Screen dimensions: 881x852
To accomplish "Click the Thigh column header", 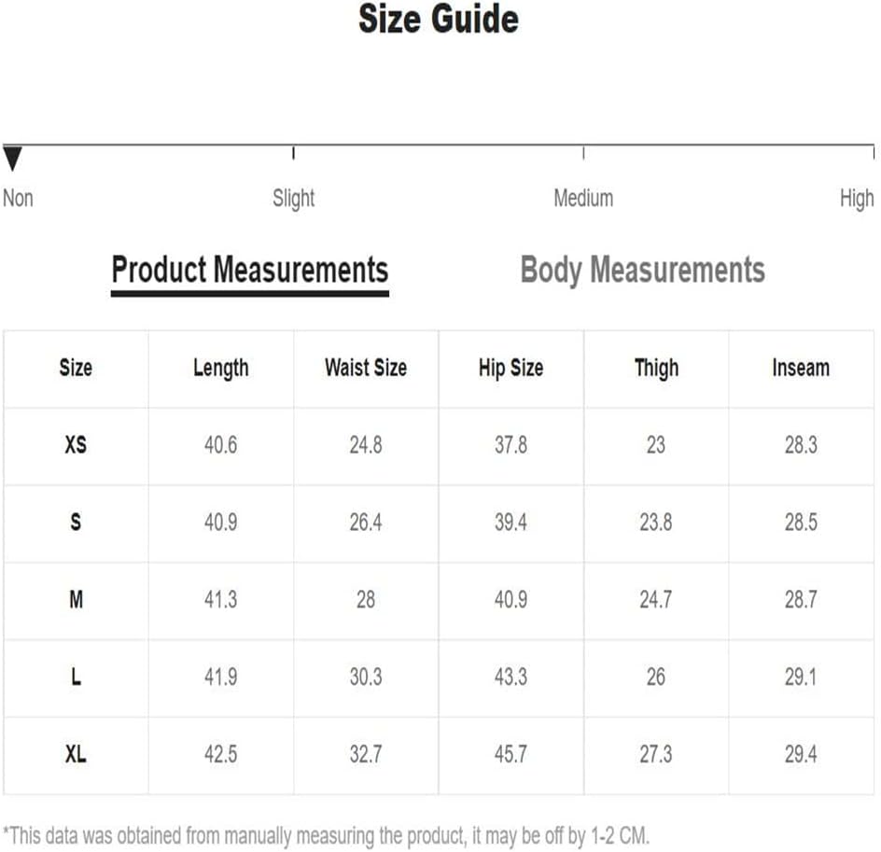I will (x=656, y=369).
